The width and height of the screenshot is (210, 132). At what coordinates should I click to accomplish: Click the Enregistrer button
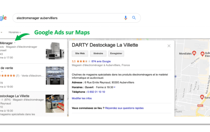pyautogui.click(x=116, y=54)
